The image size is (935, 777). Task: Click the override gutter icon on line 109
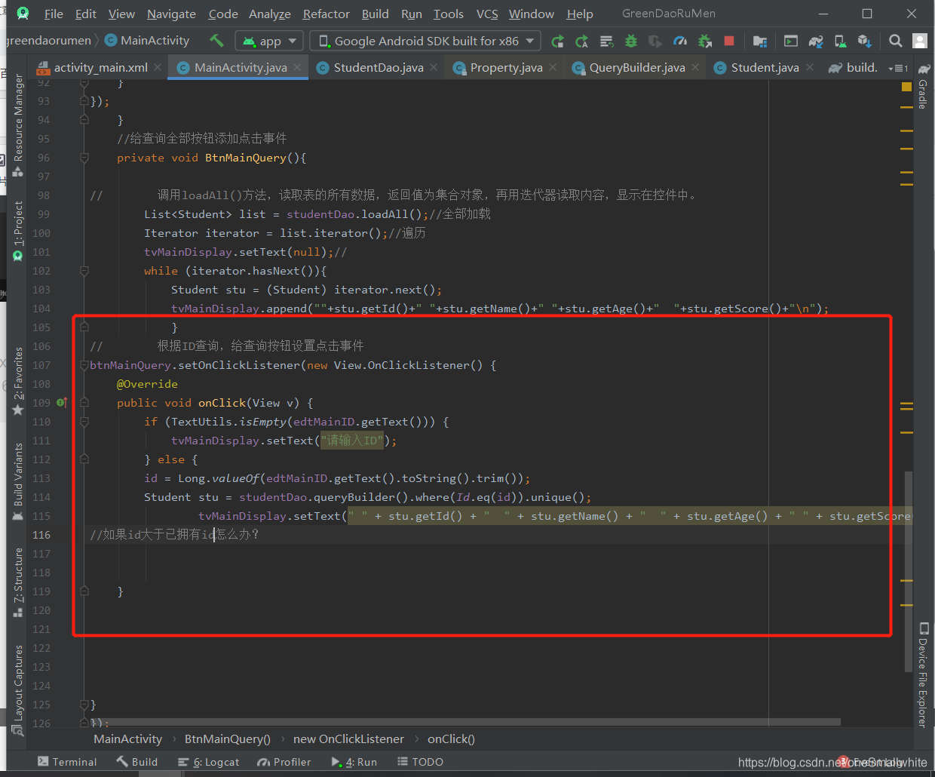coord(62,403)
